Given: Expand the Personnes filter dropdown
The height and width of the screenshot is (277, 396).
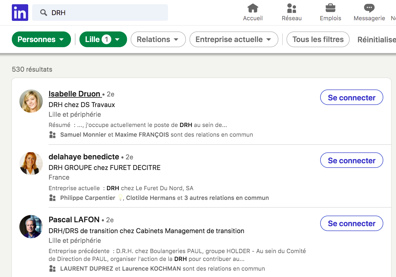Looking at the screenshot, I should click(x=41, y=39).
